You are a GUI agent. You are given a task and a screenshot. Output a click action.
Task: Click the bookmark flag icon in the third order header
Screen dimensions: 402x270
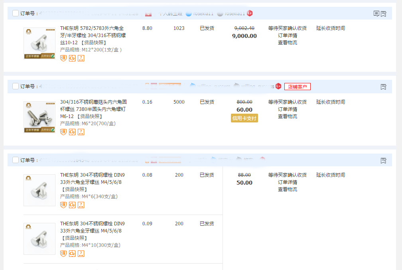383,160
